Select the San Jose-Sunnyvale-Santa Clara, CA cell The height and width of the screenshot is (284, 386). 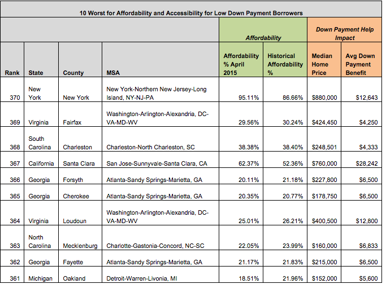pyautogui.click(x=156, y=163)
